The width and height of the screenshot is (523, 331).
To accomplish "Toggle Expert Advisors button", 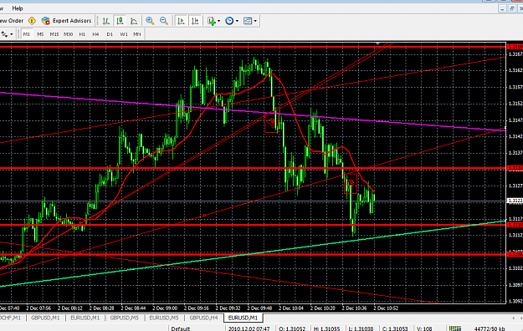I will point(66,21).
